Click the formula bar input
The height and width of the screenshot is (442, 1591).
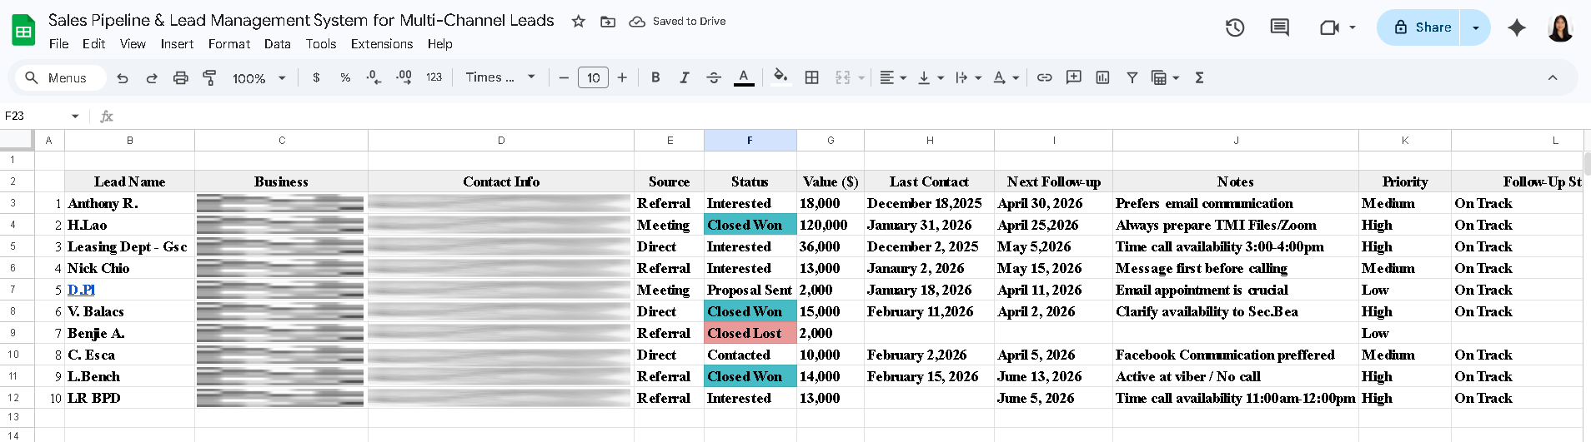coord(851,117)
